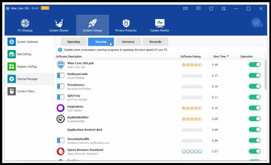Sort by Boot Time column arrow
The height and width of the screenshot is (165, 271).
[x=228, y=56]
